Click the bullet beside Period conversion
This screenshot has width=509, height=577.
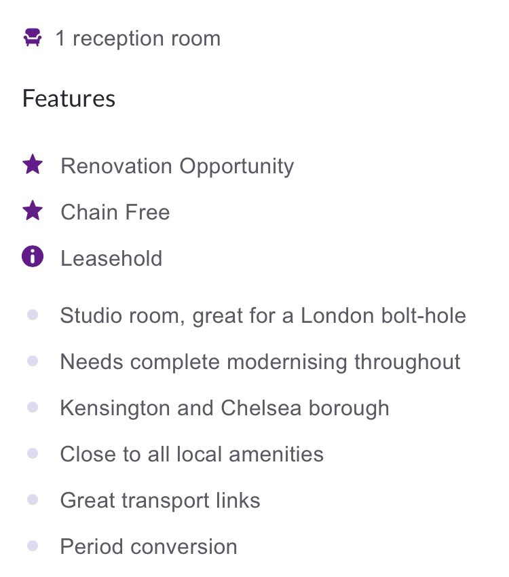pyautogui.click(x=33, y=546)
